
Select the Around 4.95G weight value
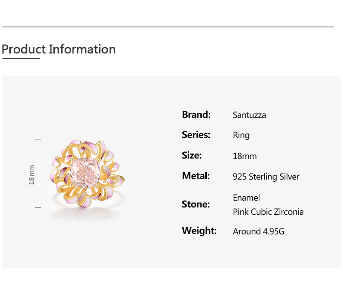(x=259, y=231)
